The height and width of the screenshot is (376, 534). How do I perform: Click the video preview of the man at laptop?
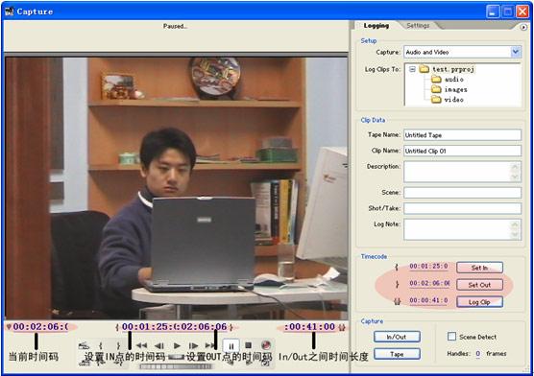177,188
